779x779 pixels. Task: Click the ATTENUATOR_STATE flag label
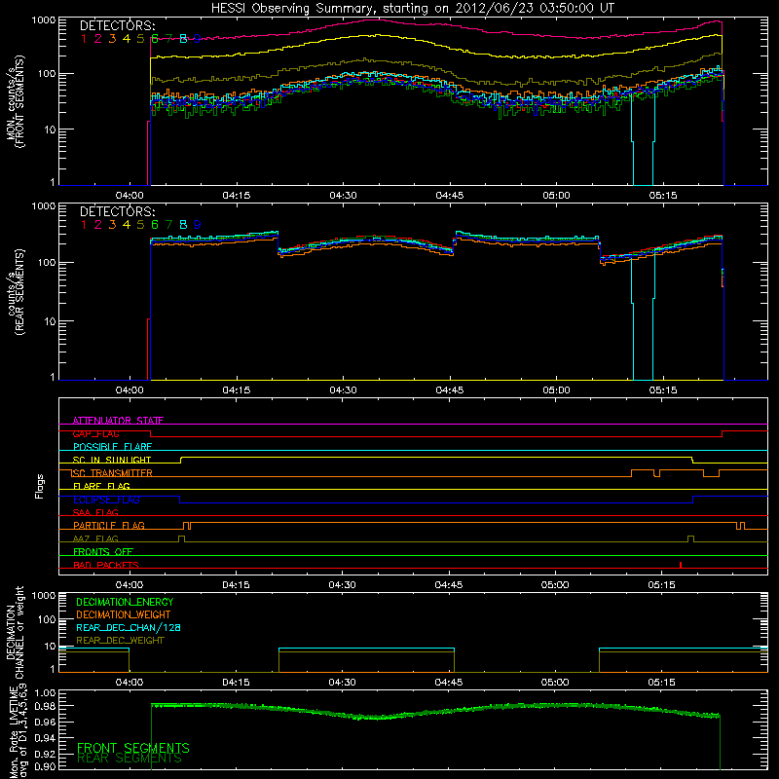click(x=118, y=421)
